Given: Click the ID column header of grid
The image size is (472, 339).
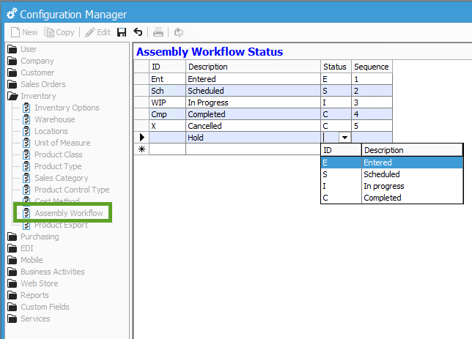Looking at the screenshot, I should 167,67.
